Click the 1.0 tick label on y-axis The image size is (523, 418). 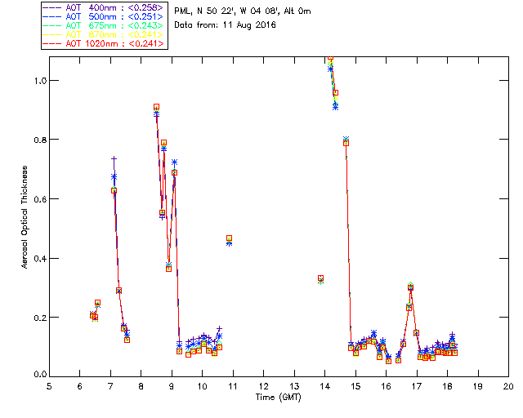[40, 81]
